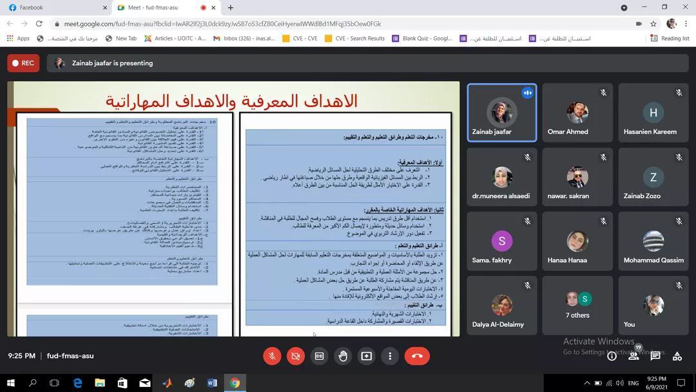Switch to the Facebook browser tab
This screenshot has height=392, width=696.
[55, 8]
